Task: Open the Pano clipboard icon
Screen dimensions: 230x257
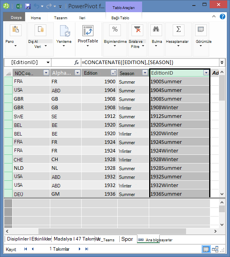Action: [16, 30]
